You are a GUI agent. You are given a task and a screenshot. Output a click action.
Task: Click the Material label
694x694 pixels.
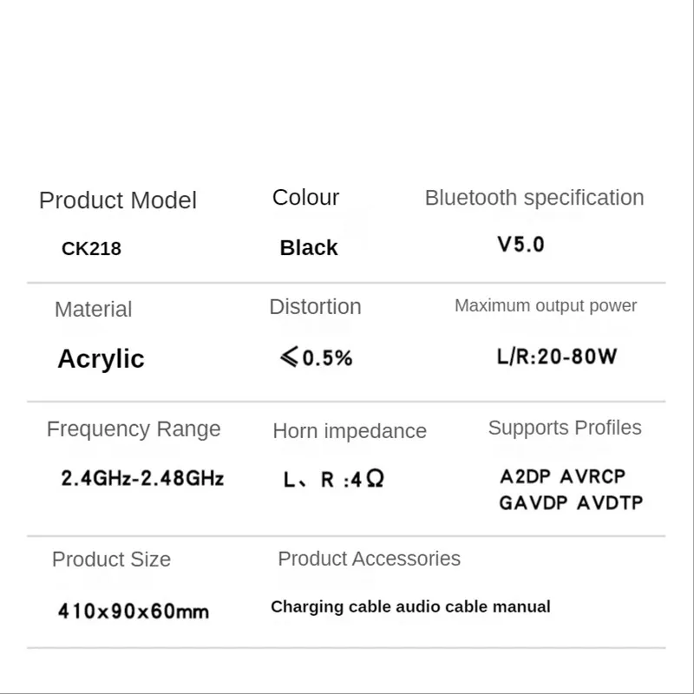point(93,310)
